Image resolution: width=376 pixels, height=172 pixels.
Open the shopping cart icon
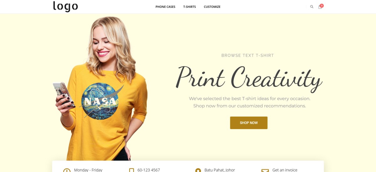[320, 7]
